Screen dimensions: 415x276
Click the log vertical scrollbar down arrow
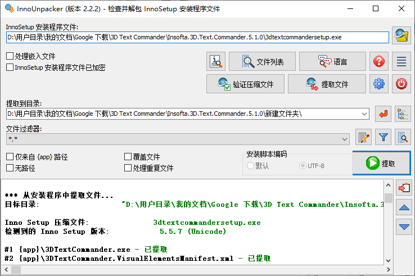[388, 260]
